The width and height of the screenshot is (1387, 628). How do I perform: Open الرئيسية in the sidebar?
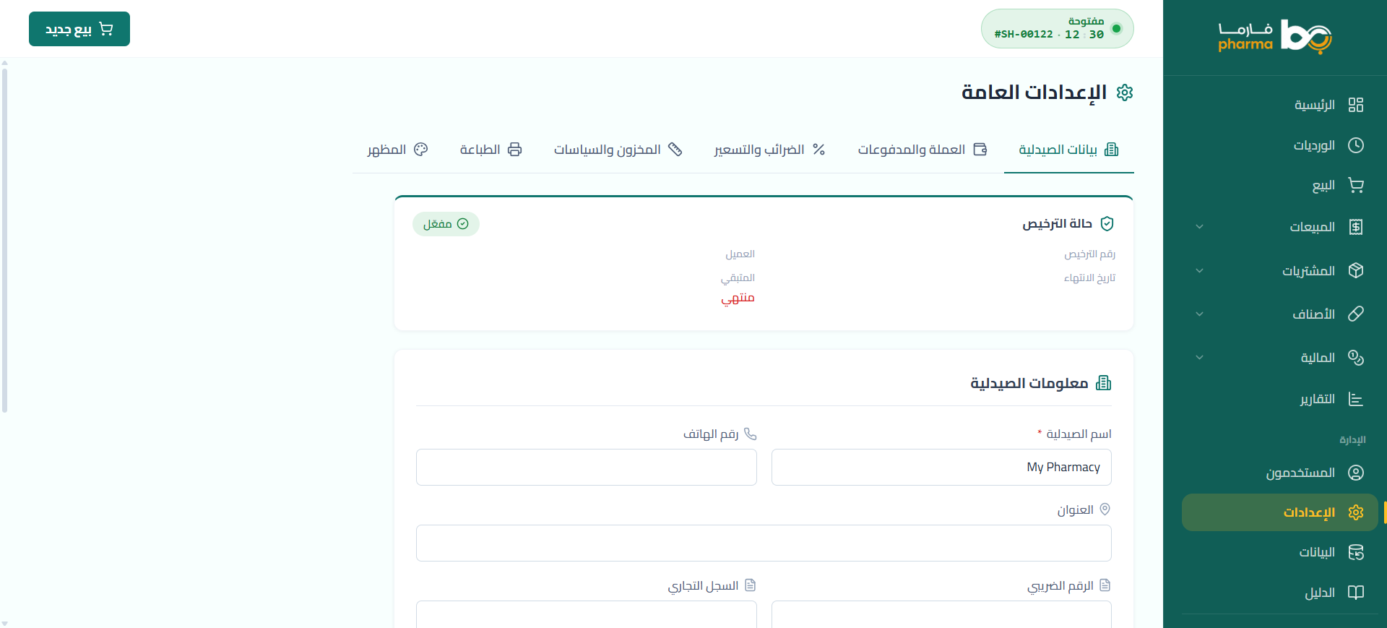(1280, 105)
